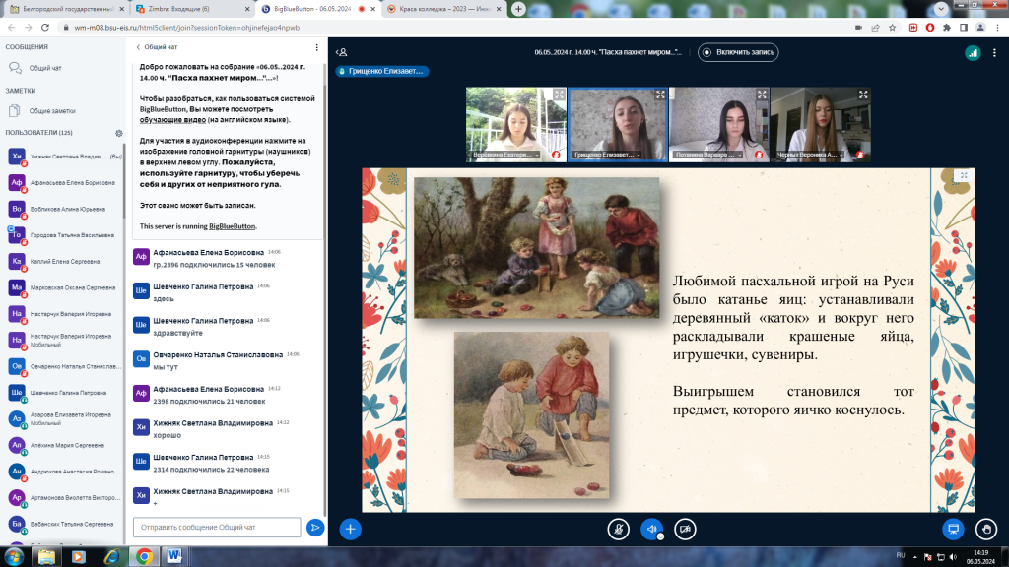Open the connection status indicator
This screenshot has width=1009, height=567.
(x=973, y=53)
